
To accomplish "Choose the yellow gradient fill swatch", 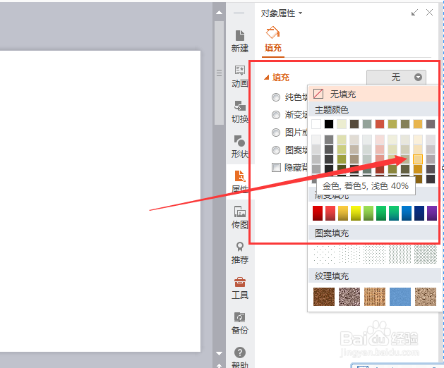I will tap(356, 213).
